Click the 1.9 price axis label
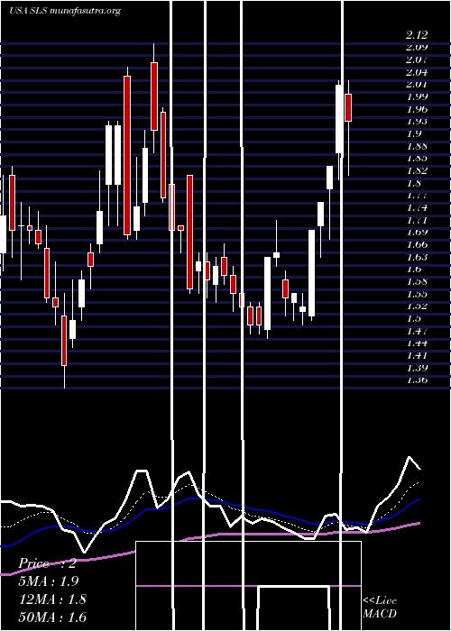 413,133
